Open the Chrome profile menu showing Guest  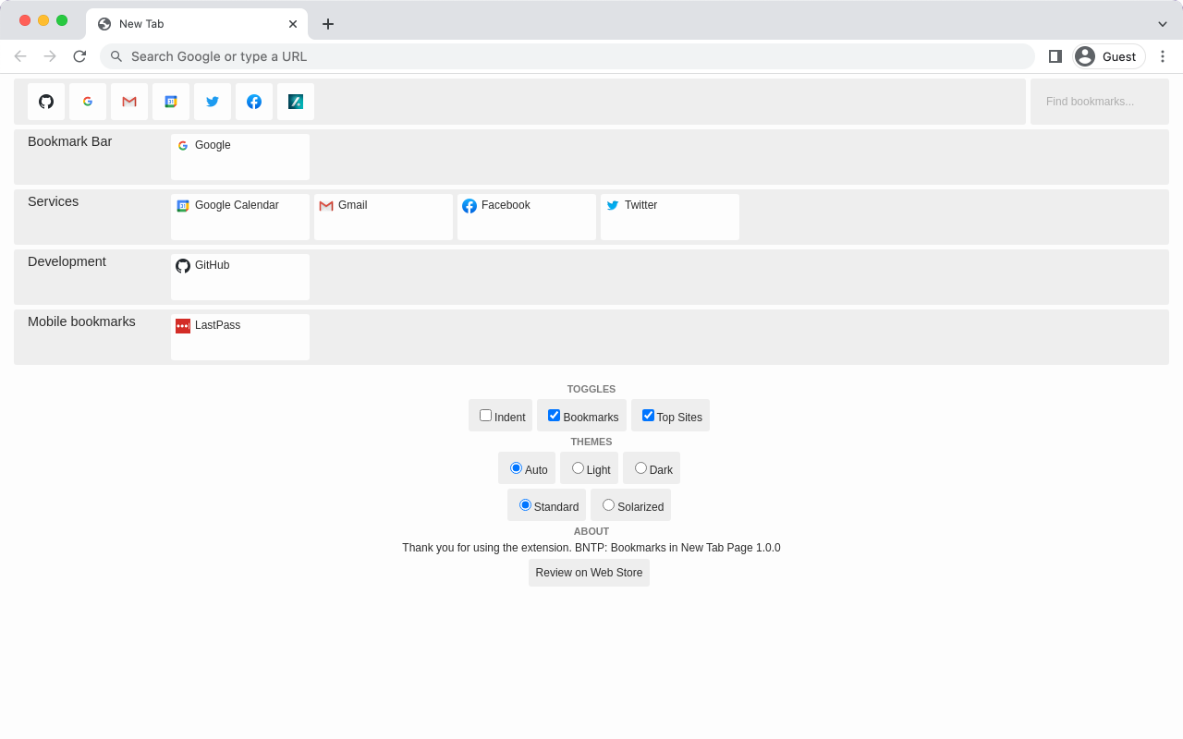(1107, 56)
